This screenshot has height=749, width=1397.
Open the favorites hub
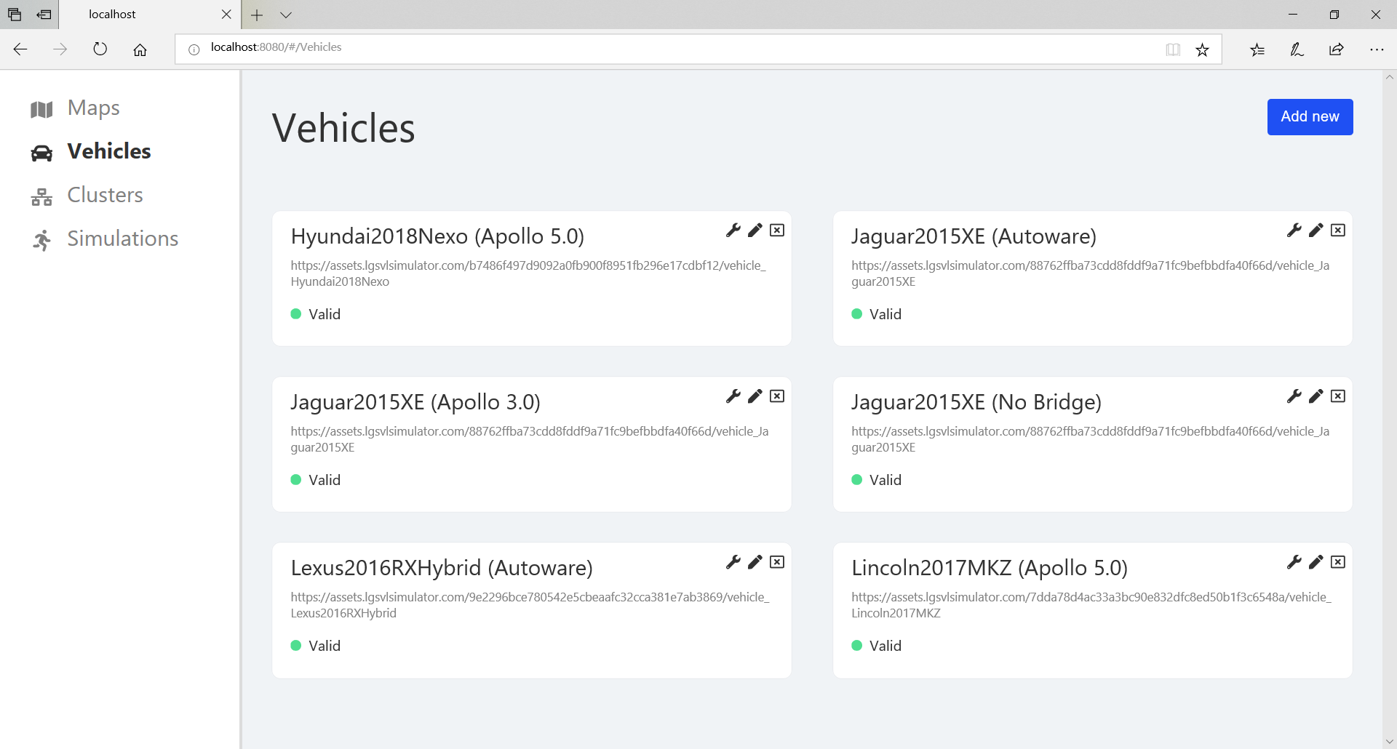(x=1257, y=49)
